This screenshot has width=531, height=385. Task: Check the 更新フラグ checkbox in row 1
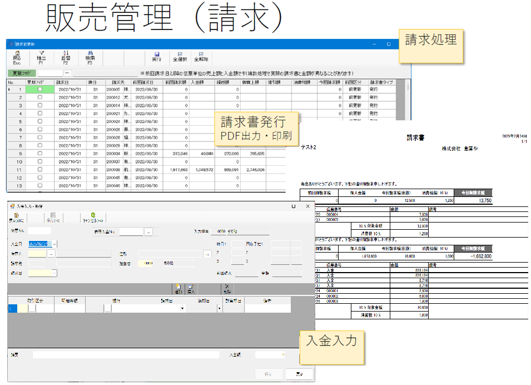pos(39,89)
